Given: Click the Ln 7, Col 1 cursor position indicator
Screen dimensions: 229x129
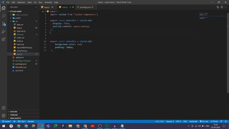Looking at the screenshot, I should (160, 121).
